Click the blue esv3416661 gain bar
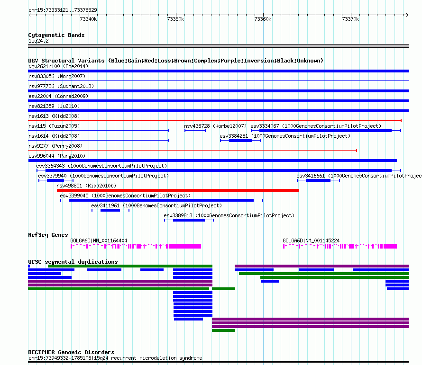 tap(318, 180)
